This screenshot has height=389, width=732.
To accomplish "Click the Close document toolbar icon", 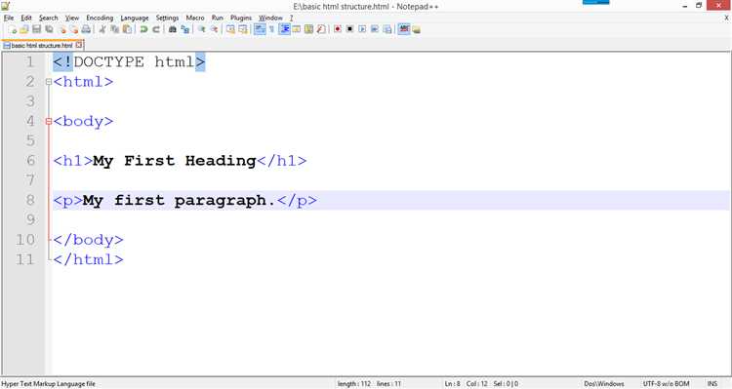I will click(x=62, y=29).
